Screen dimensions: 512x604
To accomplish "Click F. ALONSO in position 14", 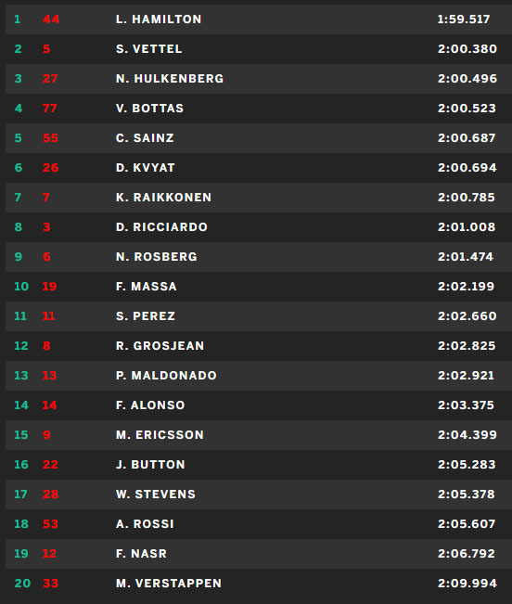I will [150, 405].
